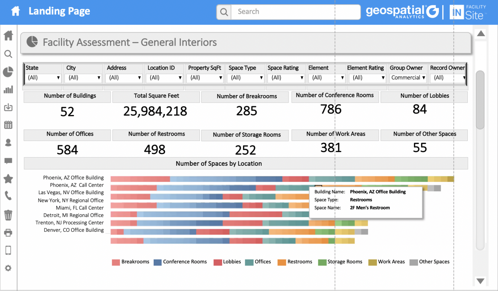Click the magnifier icon in search box
Image resolution: width=498 pixels, height=291 pixels.
coord(224,12)
